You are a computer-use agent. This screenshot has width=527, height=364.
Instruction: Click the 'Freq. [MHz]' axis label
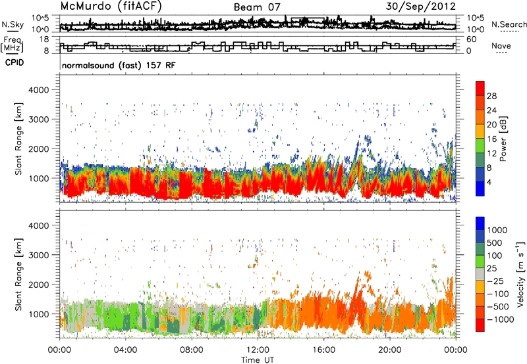tap(13, 45)
